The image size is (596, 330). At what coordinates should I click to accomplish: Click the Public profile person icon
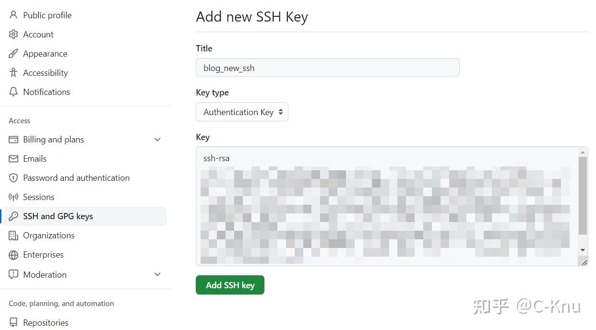tap(13, 15)
